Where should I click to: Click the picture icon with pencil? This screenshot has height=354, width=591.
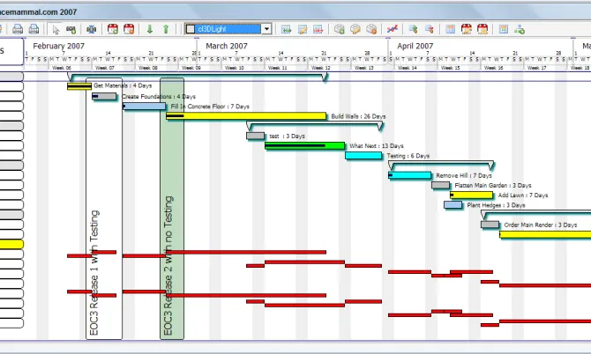[303, 29]
